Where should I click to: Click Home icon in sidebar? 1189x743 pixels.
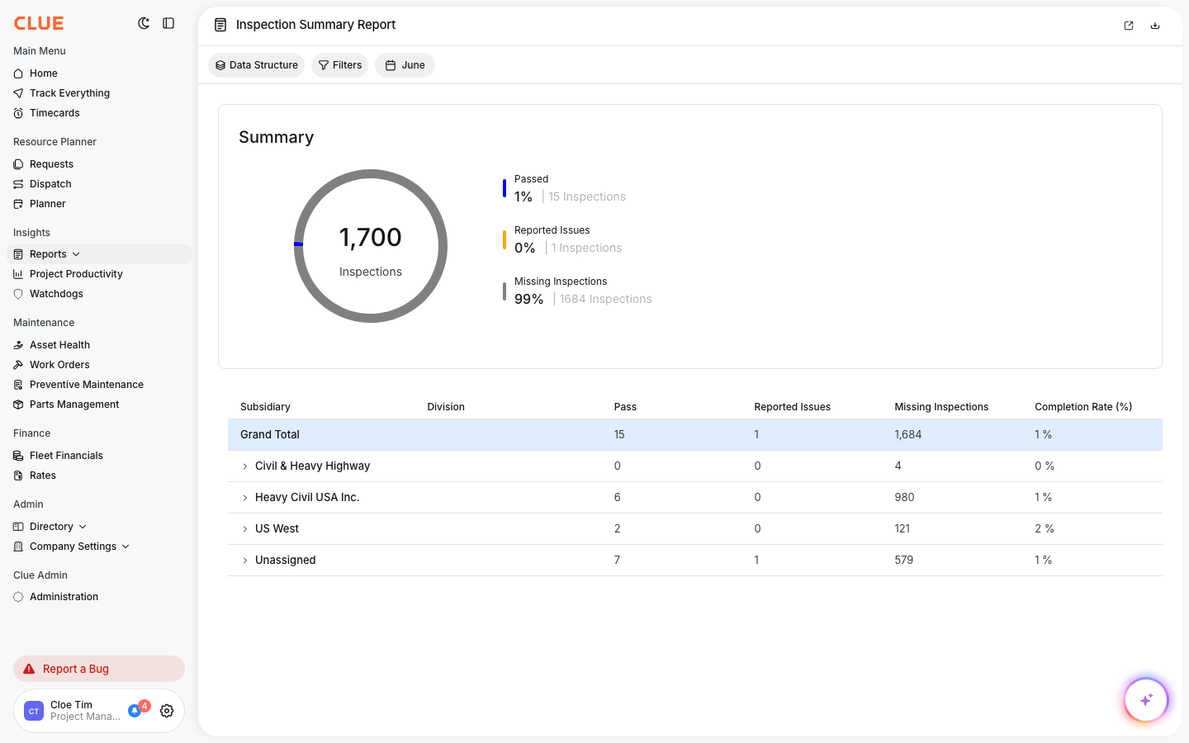[x=18, y=73]
